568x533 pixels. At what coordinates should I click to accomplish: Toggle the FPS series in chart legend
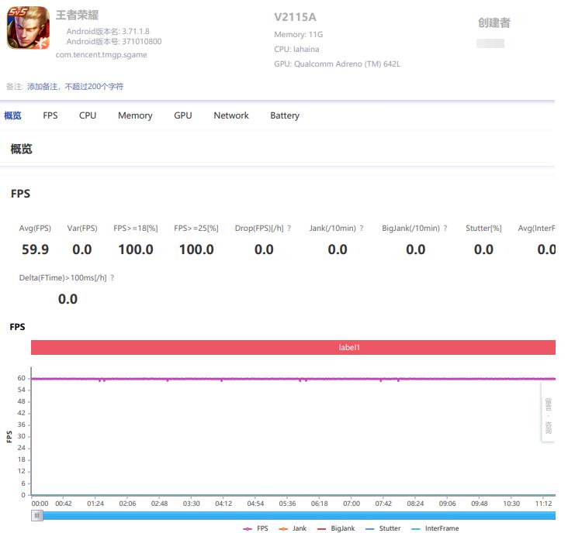(x=256, y=528)
